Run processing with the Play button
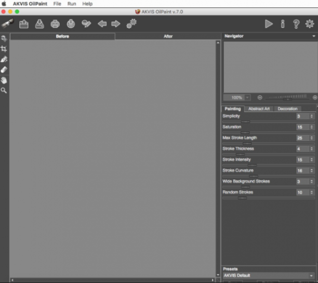The image size is (318, 283). click(x=269, y=24)
